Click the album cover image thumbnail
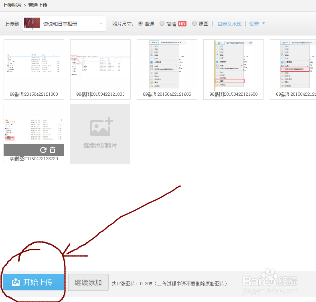Screen dimensions: 316x302 32,23
